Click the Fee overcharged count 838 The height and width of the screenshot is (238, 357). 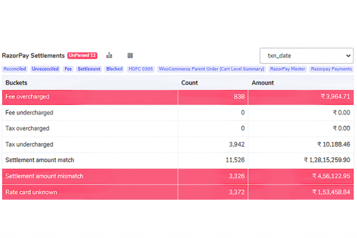pyautogui.click(x=239, y=97)
